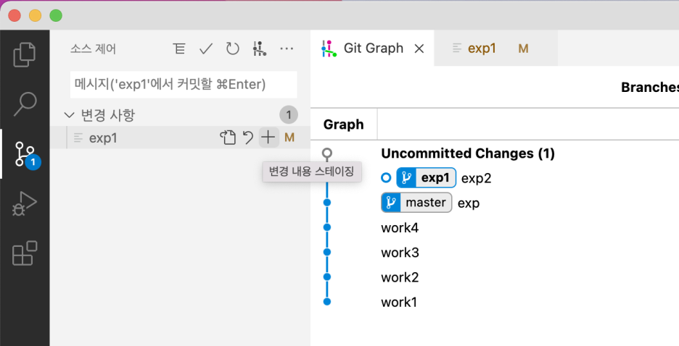Click the exp1 branch label
Image resolution: width=679 pixels, height=346 pixels.
[x=426, y=178]
